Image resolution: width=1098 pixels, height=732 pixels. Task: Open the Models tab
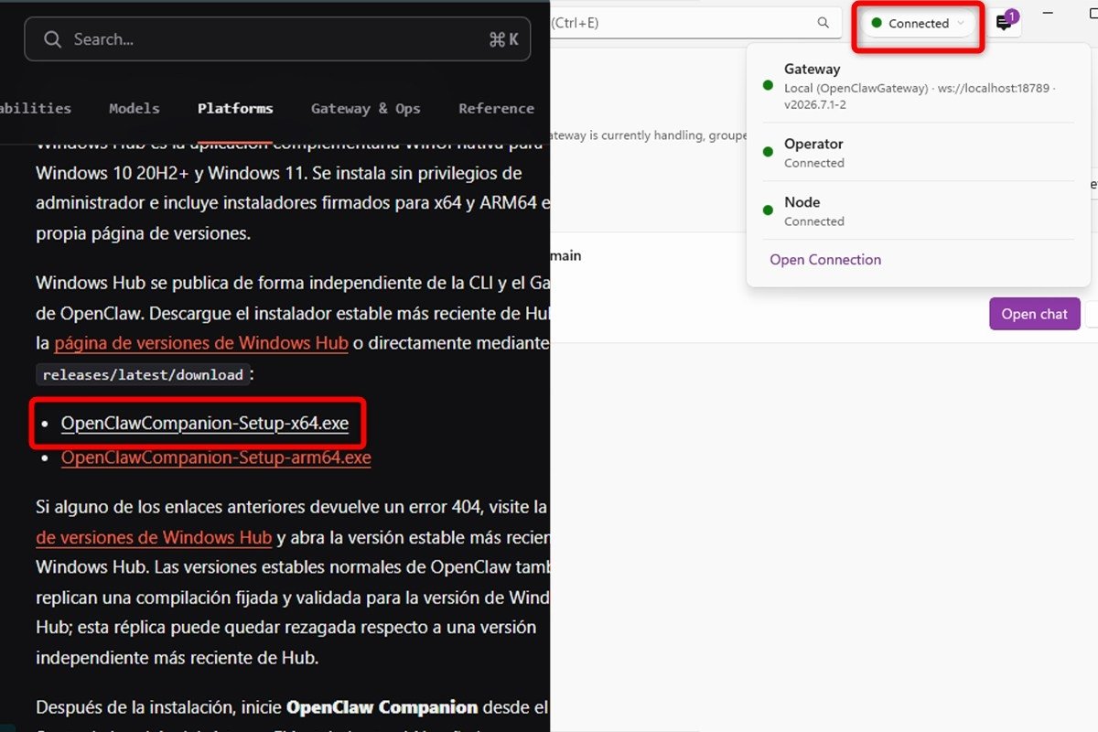click(135, 108)
